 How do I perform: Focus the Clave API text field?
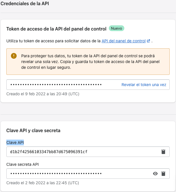[80, 152]
